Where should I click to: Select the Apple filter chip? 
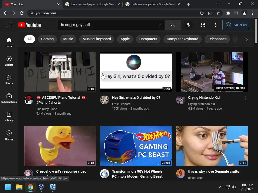(x=125, y=39)
